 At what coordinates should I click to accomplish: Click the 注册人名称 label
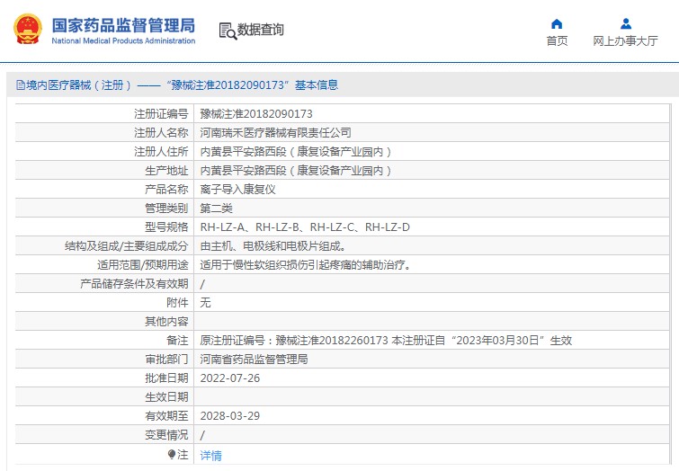(x=161, y=132)
